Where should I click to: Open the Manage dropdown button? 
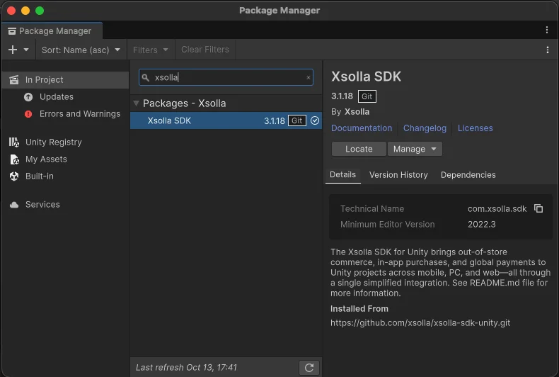tap(415, 149)
